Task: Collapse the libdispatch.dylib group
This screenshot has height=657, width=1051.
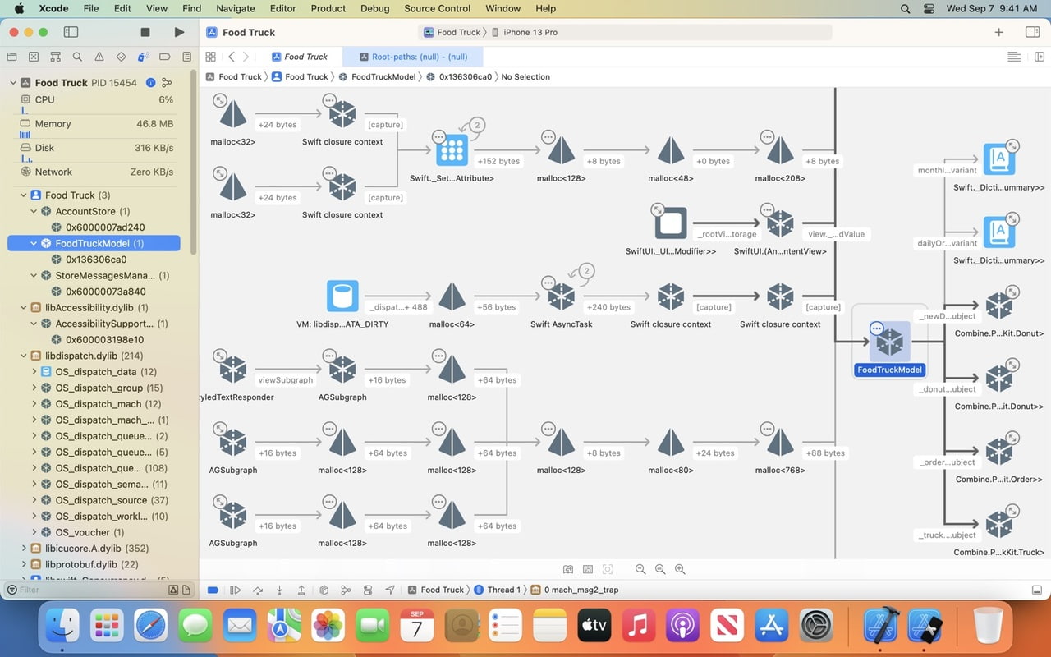Action: click(x=23, y=356)
